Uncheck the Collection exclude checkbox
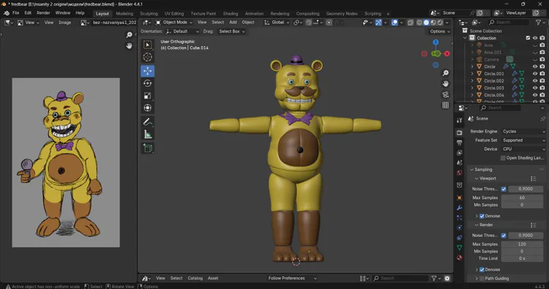The width and height of the screenshot is (549, 289). click(x=528, y=38)
